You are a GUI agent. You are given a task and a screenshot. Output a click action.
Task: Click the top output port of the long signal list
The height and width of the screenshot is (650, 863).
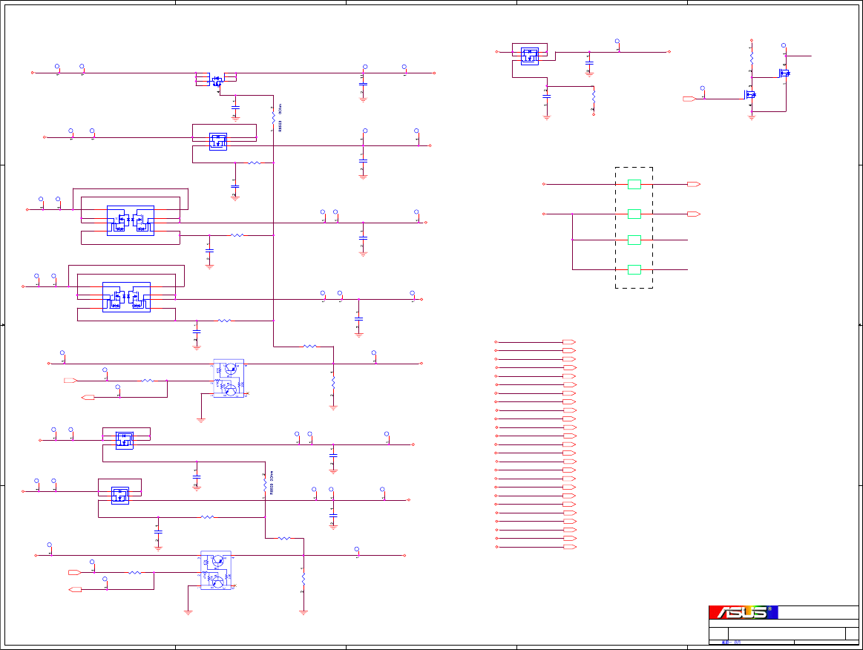point(569,342)
